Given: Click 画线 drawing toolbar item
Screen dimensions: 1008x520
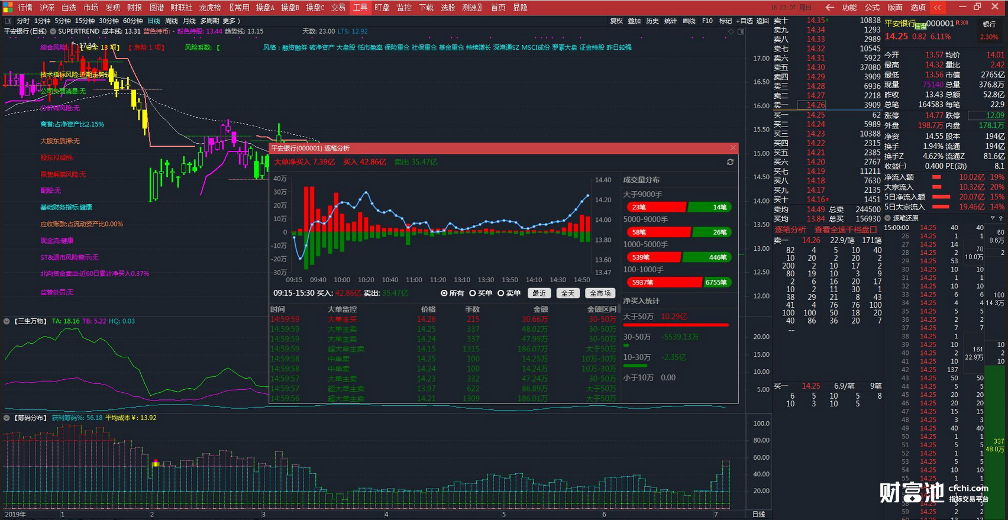Looking at the screenshot, I should coord(689,21).
